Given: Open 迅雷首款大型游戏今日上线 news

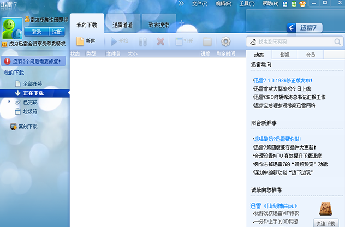Looking at the screenshot, I should tap(282, 89).
